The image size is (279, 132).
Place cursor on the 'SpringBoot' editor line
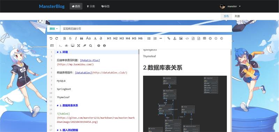pos(64,89)
